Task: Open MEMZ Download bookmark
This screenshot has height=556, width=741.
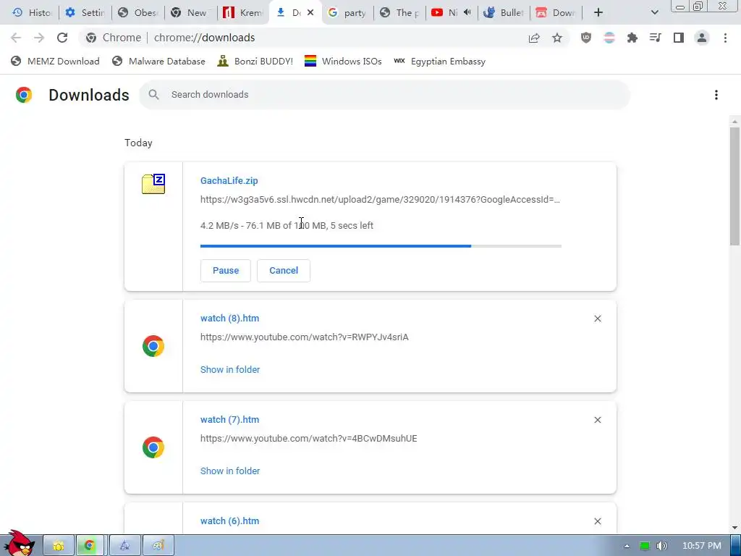Action: [55, 62]
